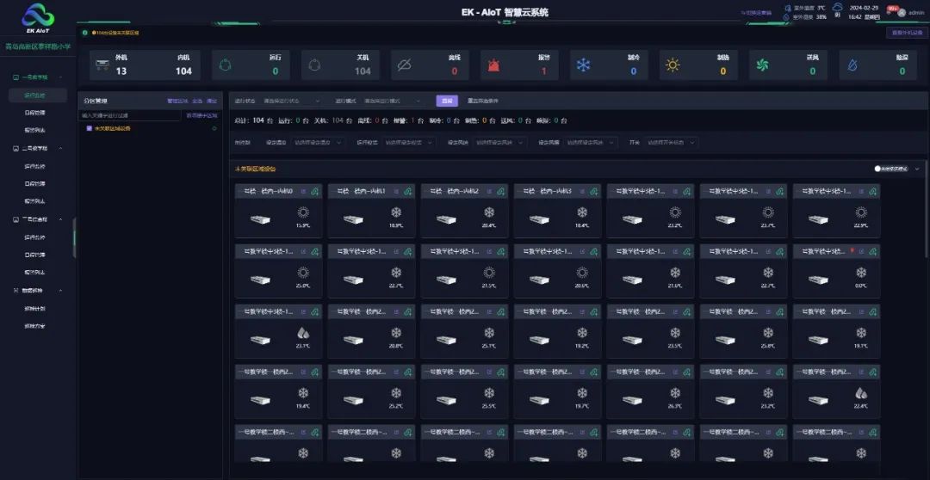Click the blue water-drop dehumidify icon
The width and height of the screenshot is (930, 480).
(852, 65)
